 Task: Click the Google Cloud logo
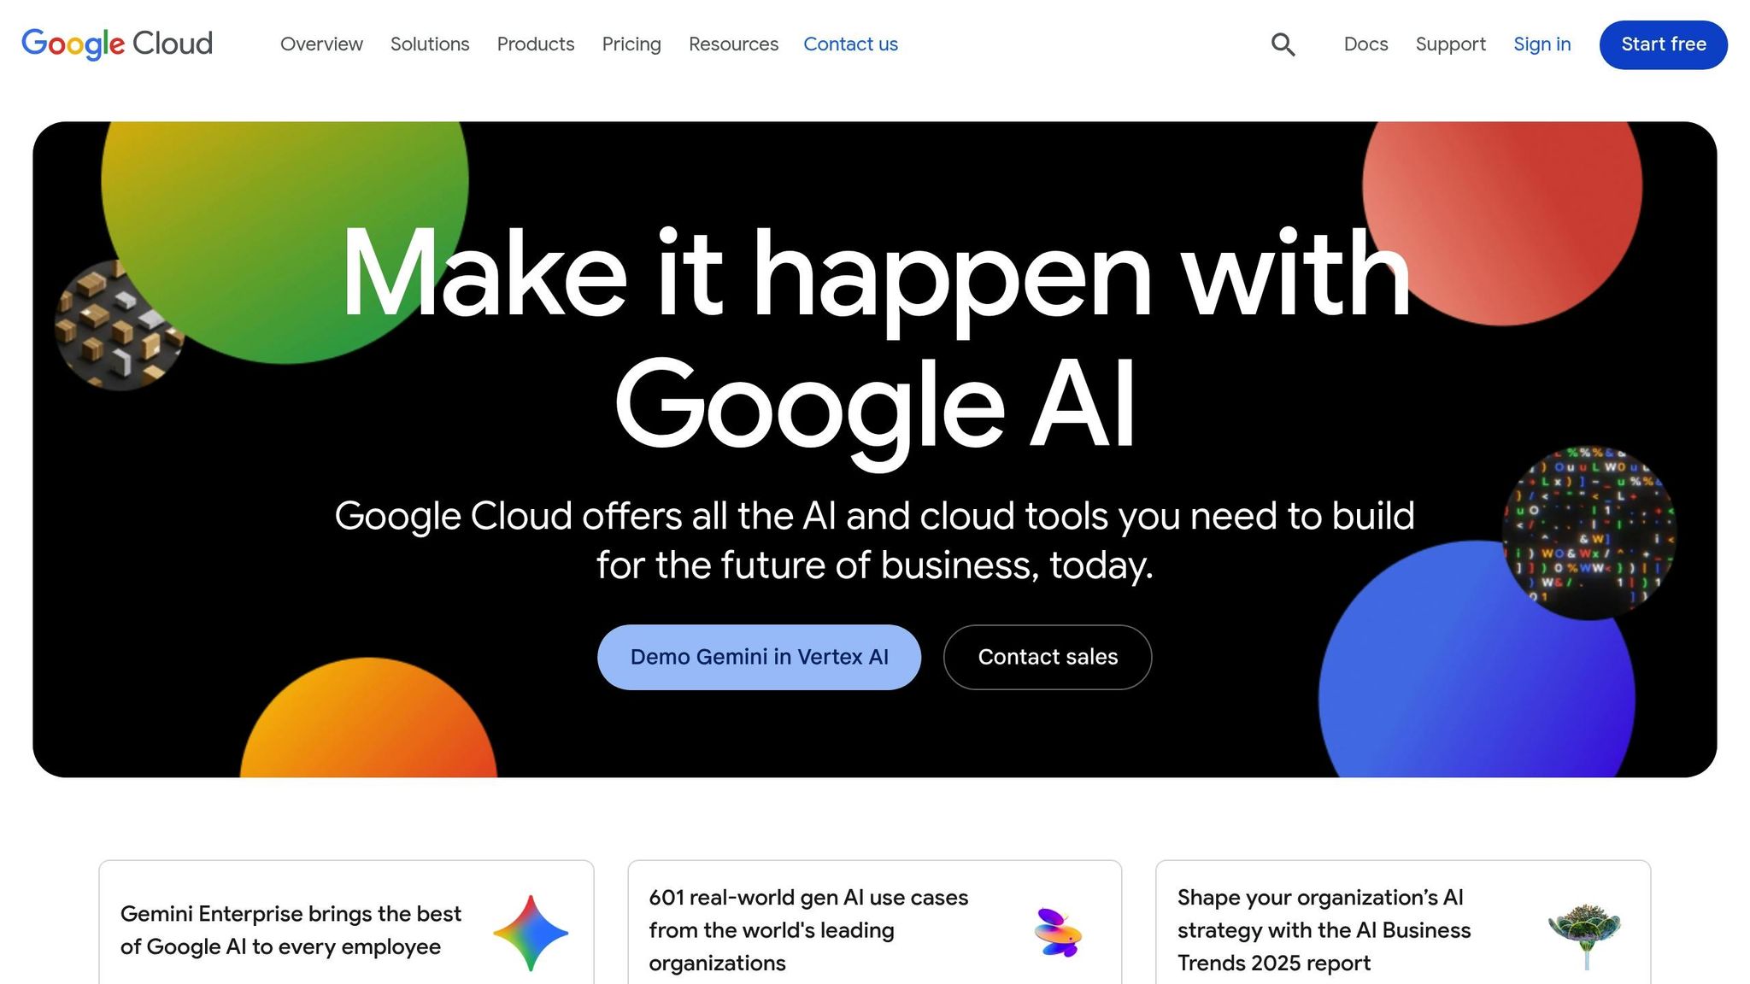click(117, 44)
